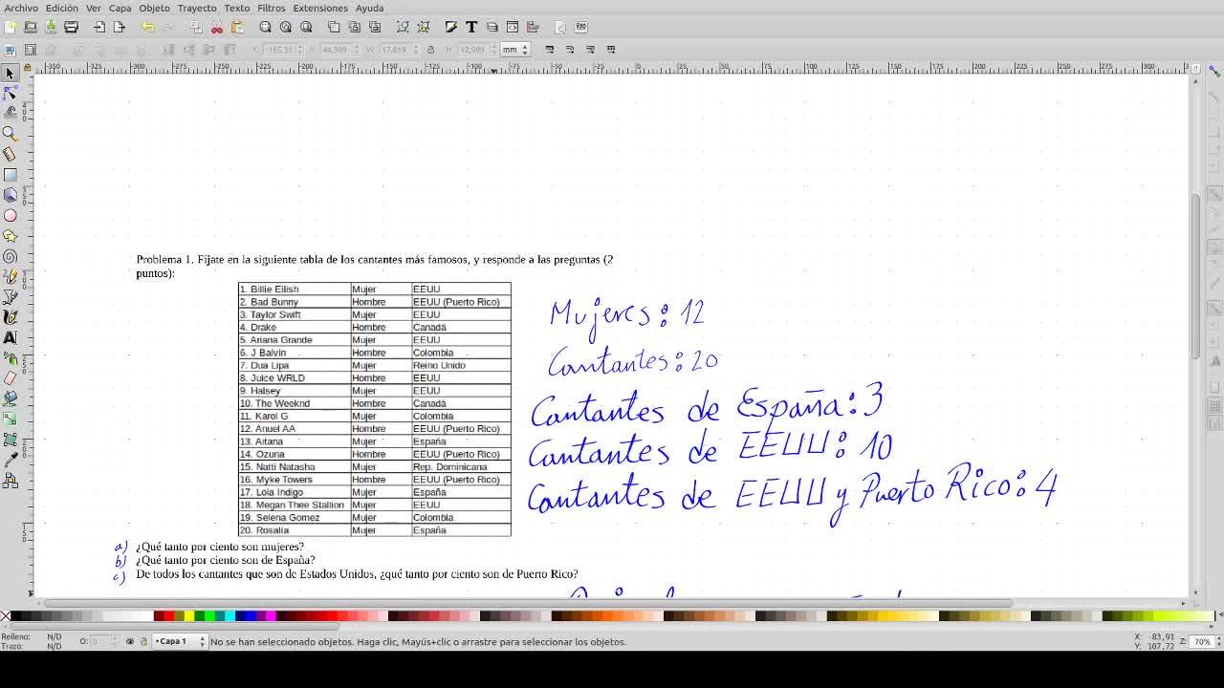Open the Text and Font dialog
Viewport: 1224px width, 688px height.
471,27
